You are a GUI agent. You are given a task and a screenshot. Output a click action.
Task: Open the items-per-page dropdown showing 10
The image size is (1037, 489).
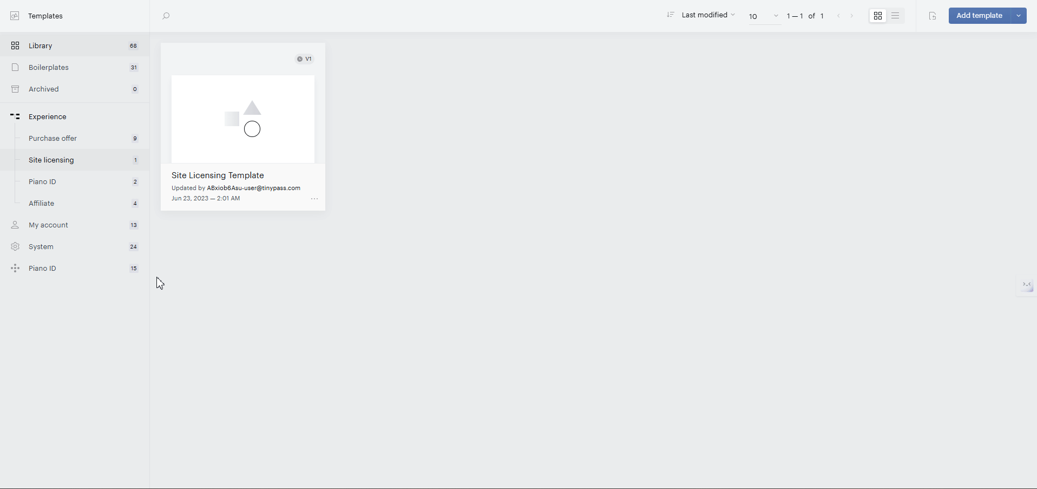[x=764, y=16]
